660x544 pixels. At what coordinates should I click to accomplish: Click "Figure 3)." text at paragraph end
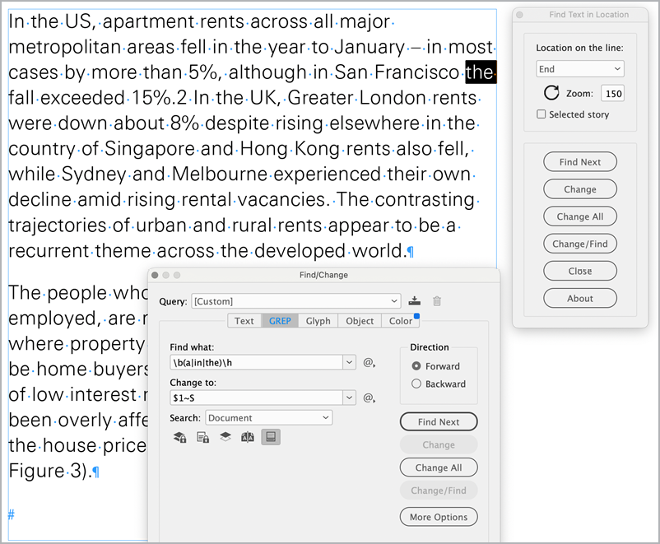tap(49, 471)
